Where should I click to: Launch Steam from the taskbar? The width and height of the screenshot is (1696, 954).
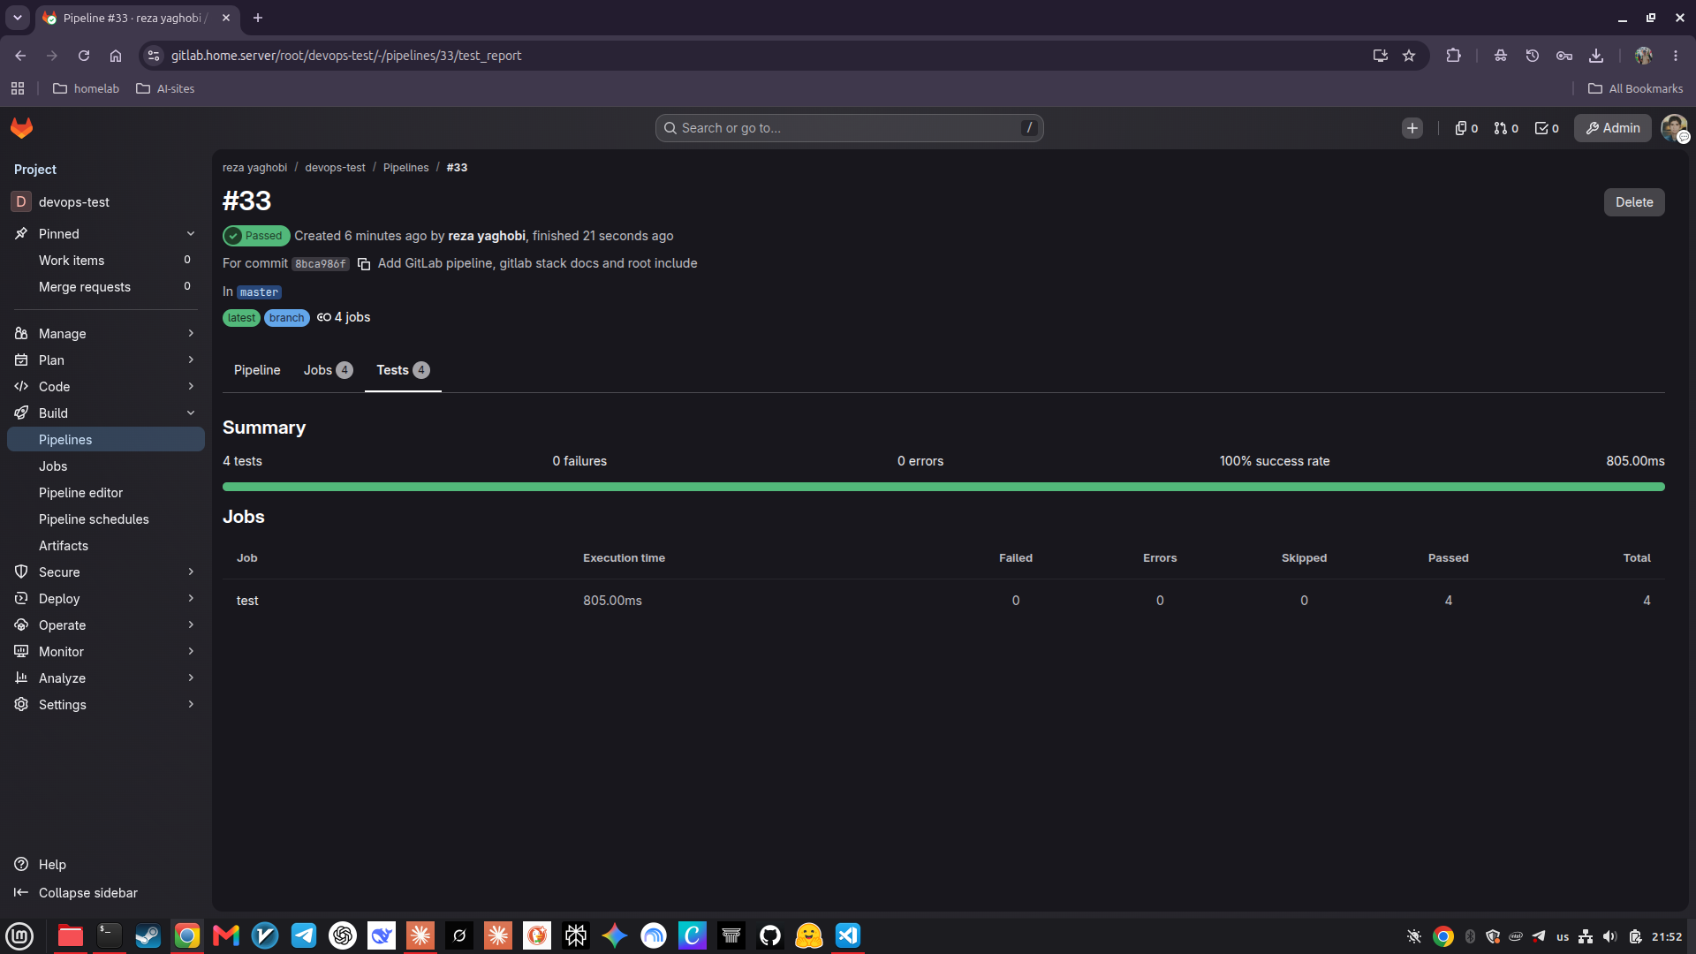coord(148,935)
